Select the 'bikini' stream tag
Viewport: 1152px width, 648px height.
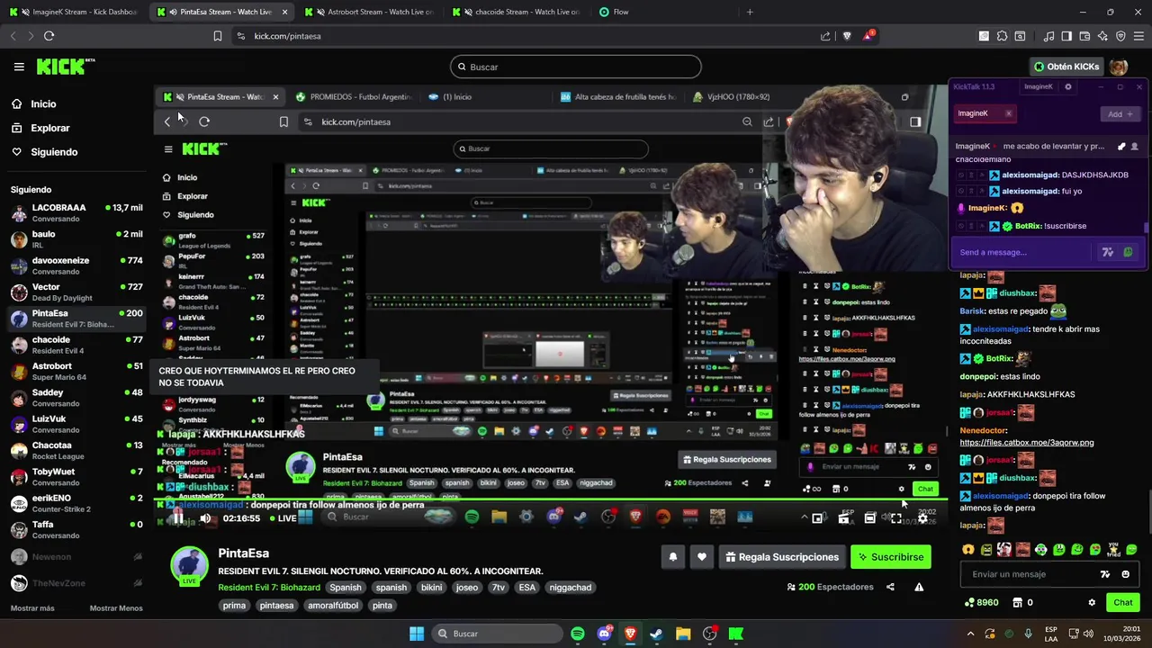(x=431, y=588)
